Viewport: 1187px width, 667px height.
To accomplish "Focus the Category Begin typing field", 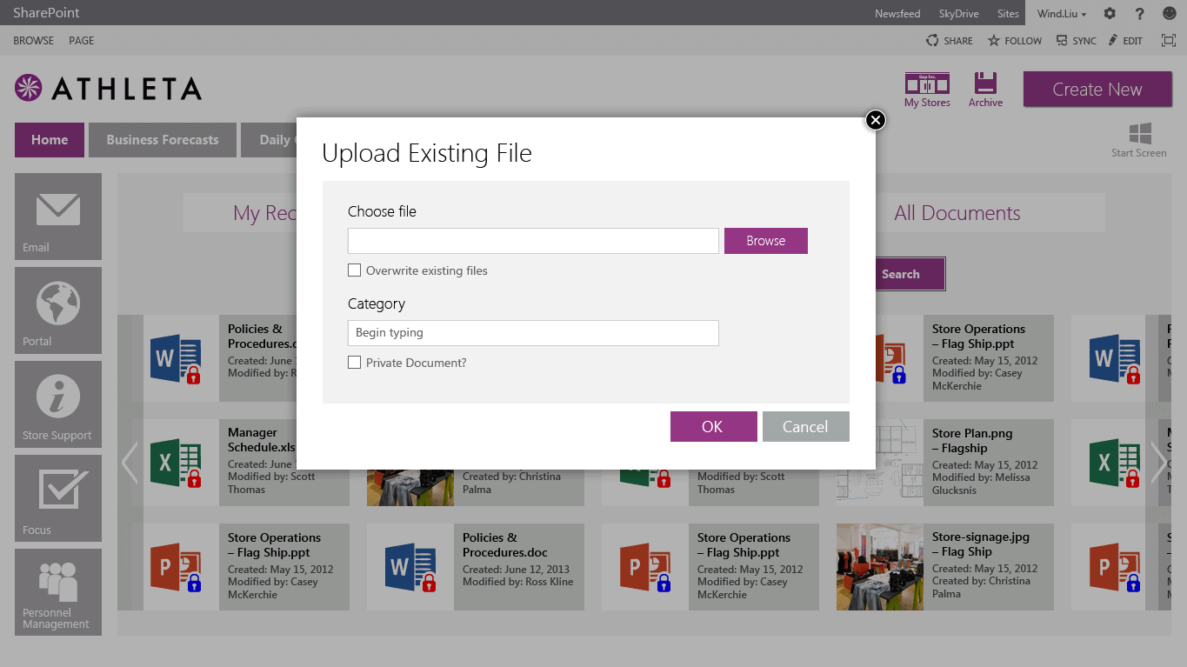I will coord(533,333).
